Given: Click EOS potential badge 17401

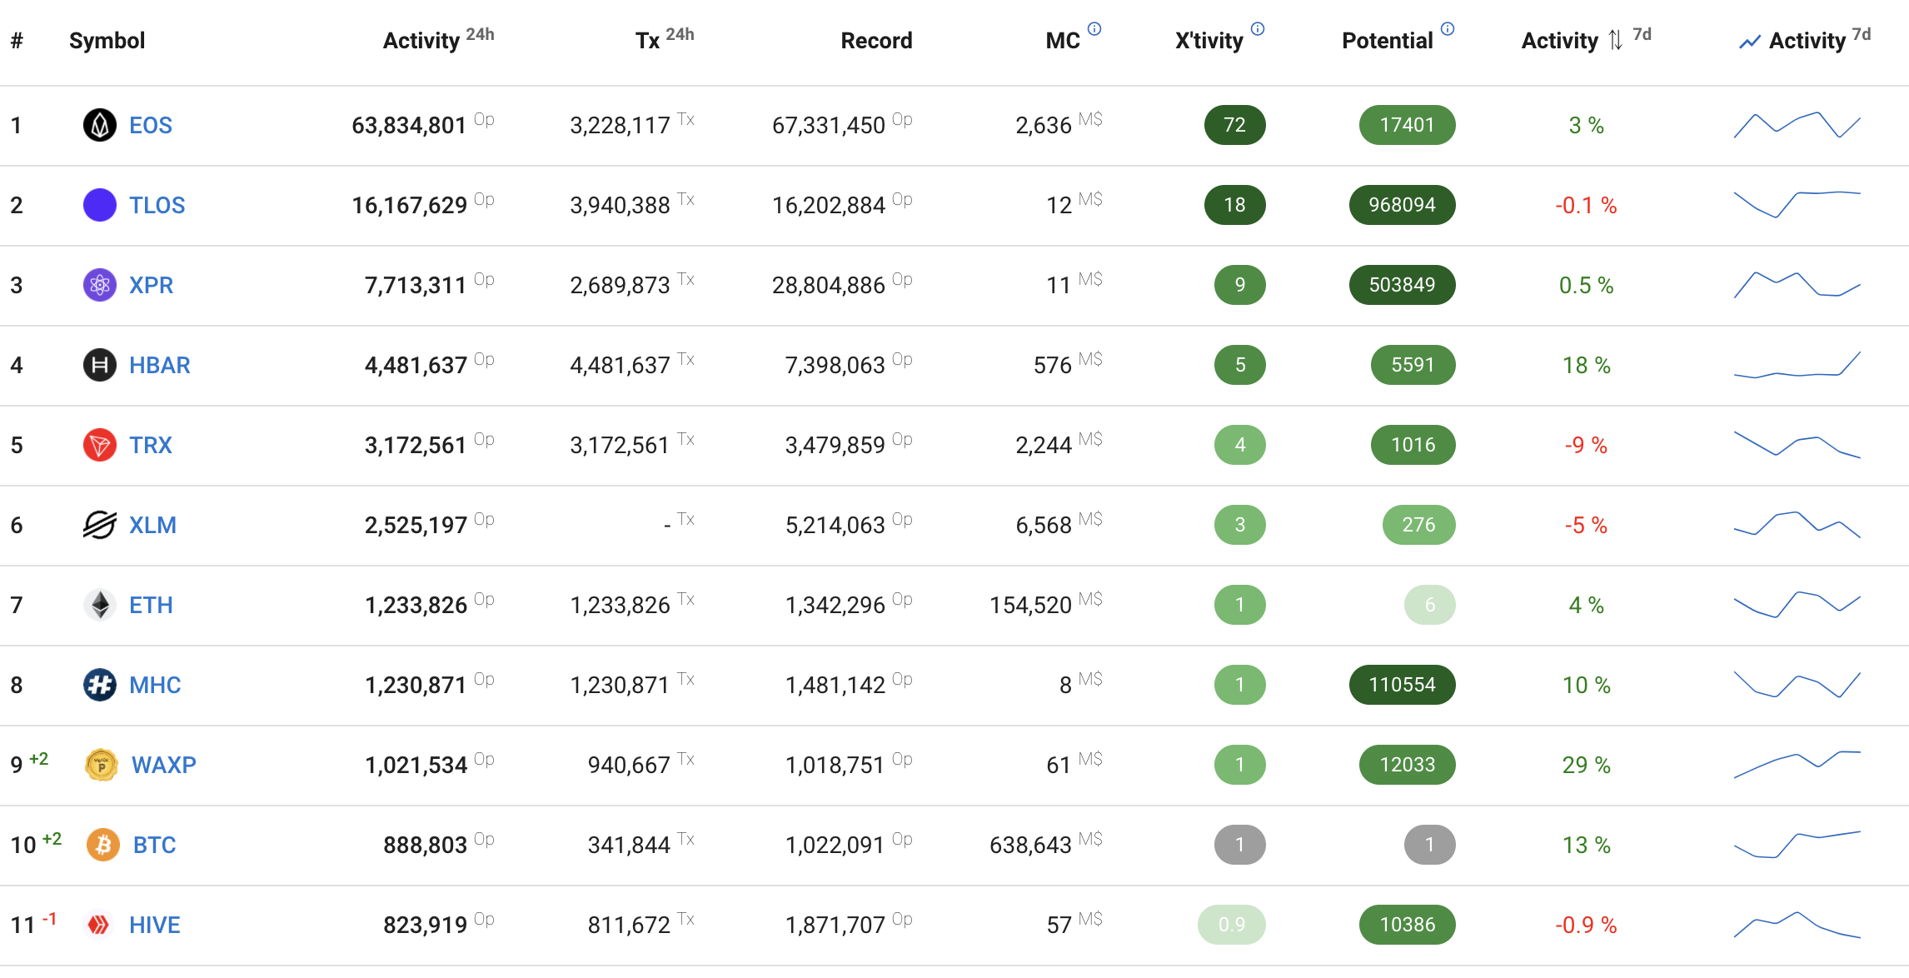Looking at the screenshot, I should 1407,125.
